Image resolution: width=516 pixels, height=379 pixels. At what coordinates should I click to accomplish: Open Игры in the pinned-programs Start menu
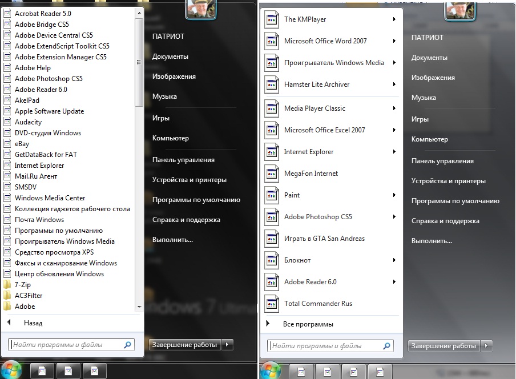tap(420, 119)
